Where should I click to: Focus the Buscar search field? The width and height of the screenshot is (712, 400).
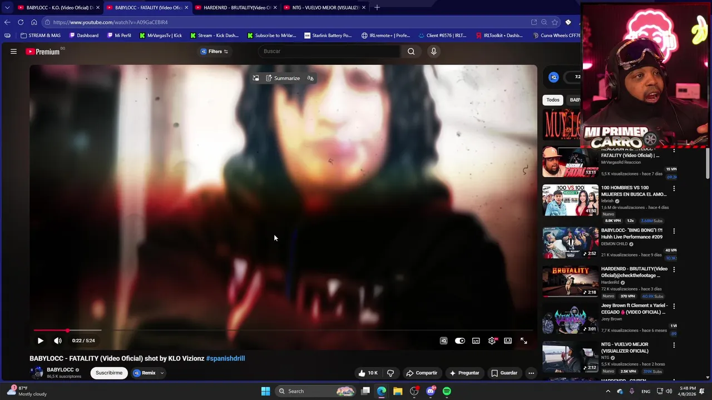pos(329,51)
